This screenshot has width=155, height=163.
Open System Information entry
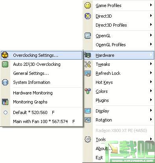(x=41, y=82)
